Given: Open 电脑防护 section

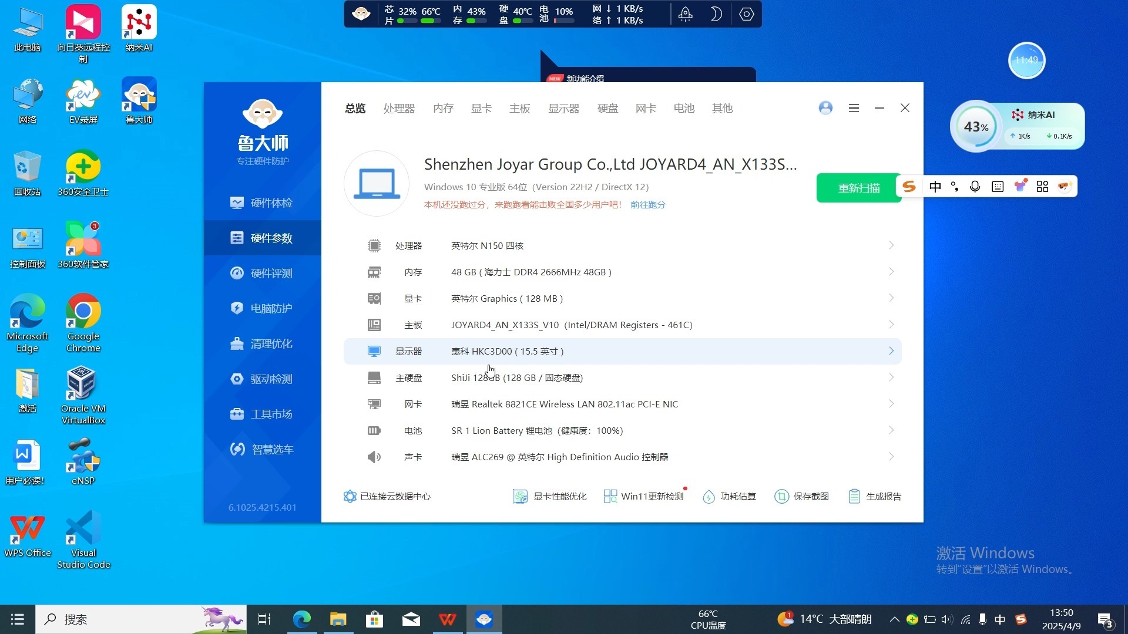Looking at the screenshot, I should 262,308.
